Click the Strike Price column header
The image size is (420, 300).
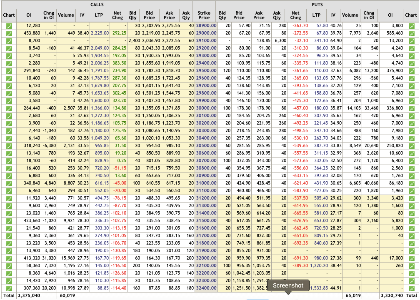(204, 15)
